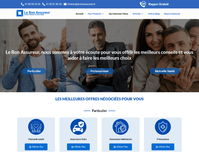This screenshot has width=199, height=152.
Task: Select the Prévoyance shield cross icon
Action: (x=163, y=127)
